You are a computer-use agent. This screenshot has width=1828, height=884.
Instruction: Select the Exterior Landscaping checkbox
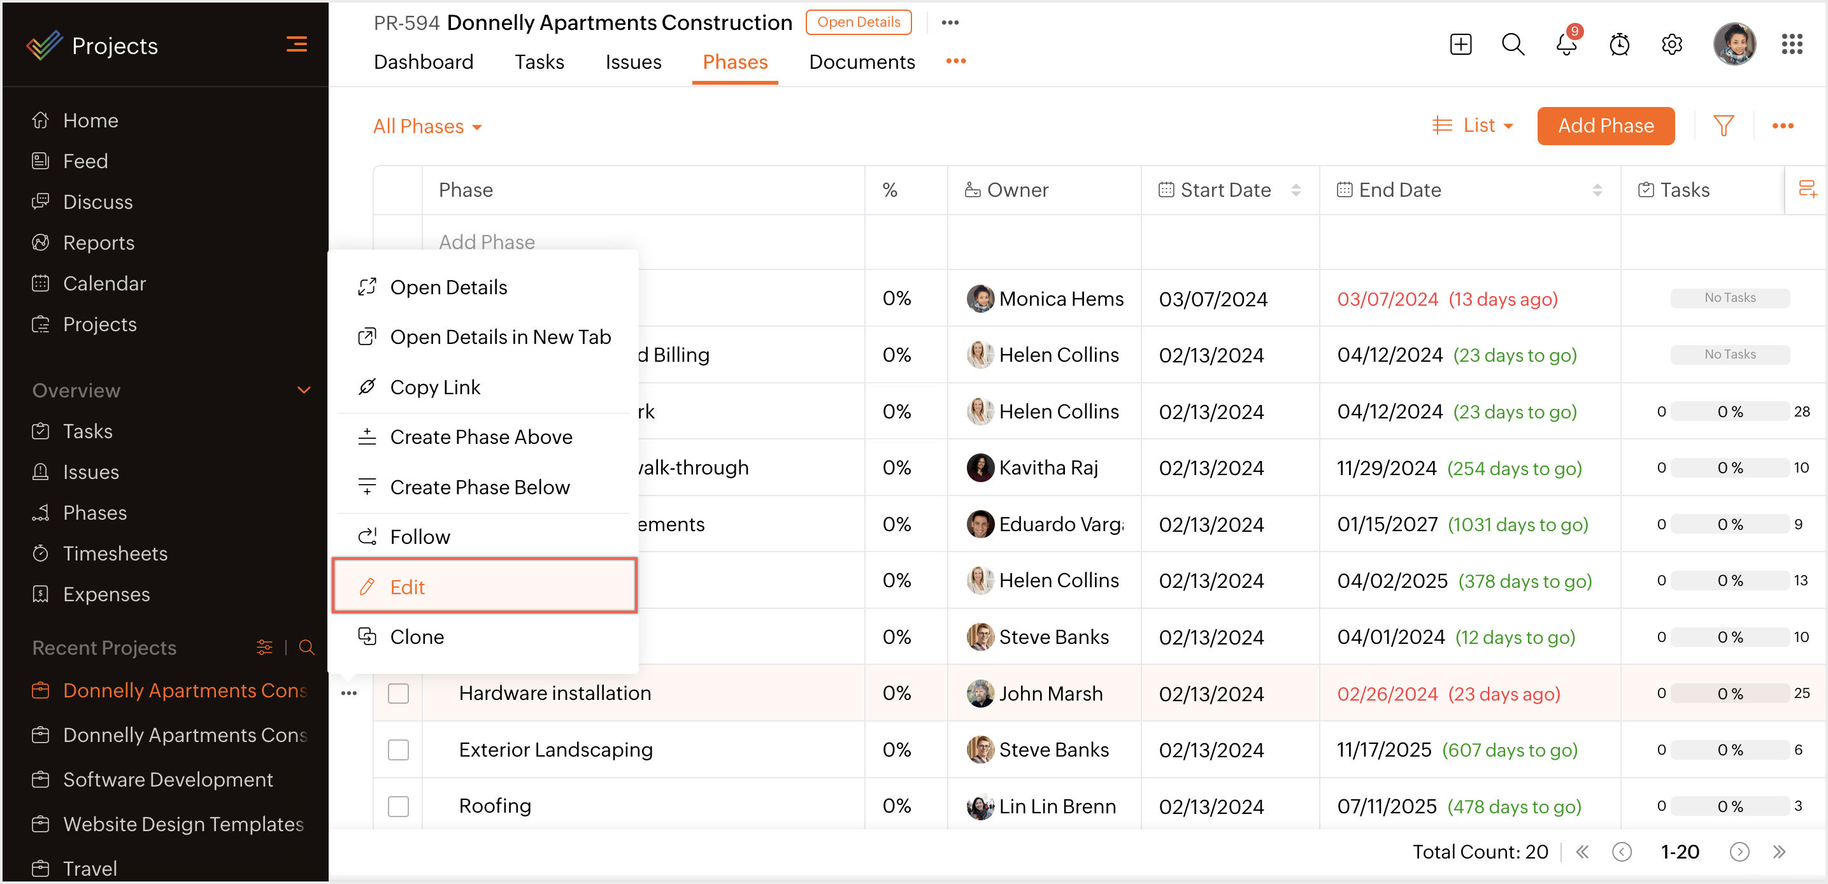(398, 749)
